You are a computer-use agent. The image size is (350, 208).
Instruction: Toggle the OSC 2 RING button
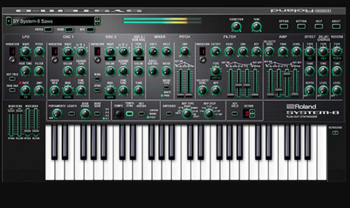click(97, 79)
